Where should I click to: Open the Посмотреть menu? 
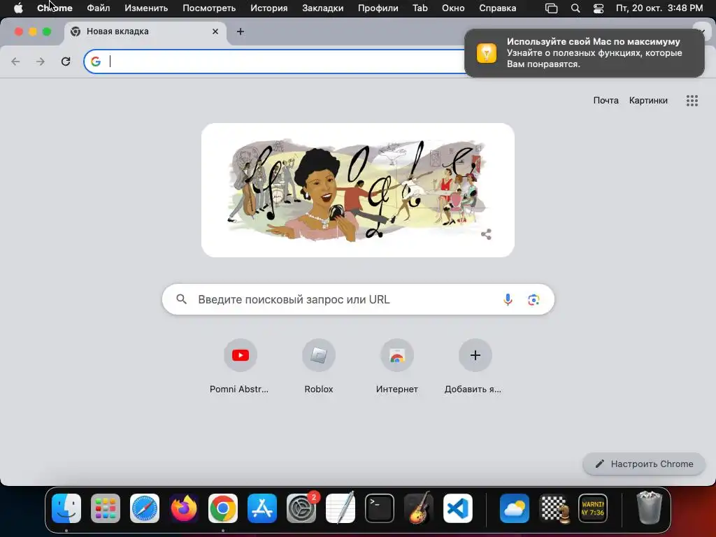point(209,8)
